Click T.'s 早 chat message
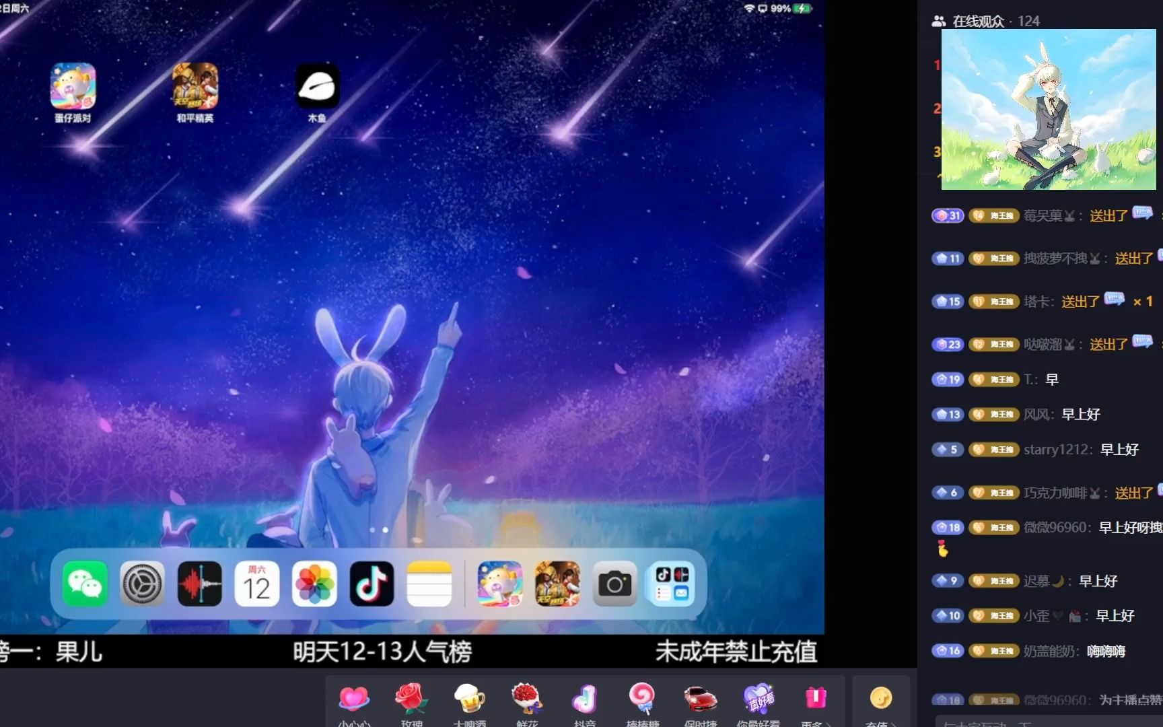The height and width of the screenshot is (727, 1163). coord(1052,380)
